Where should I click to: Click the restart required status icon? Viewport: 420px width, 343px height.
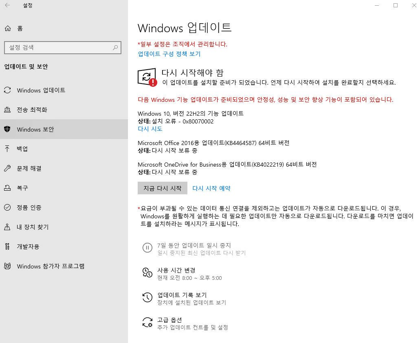[147, 77]
